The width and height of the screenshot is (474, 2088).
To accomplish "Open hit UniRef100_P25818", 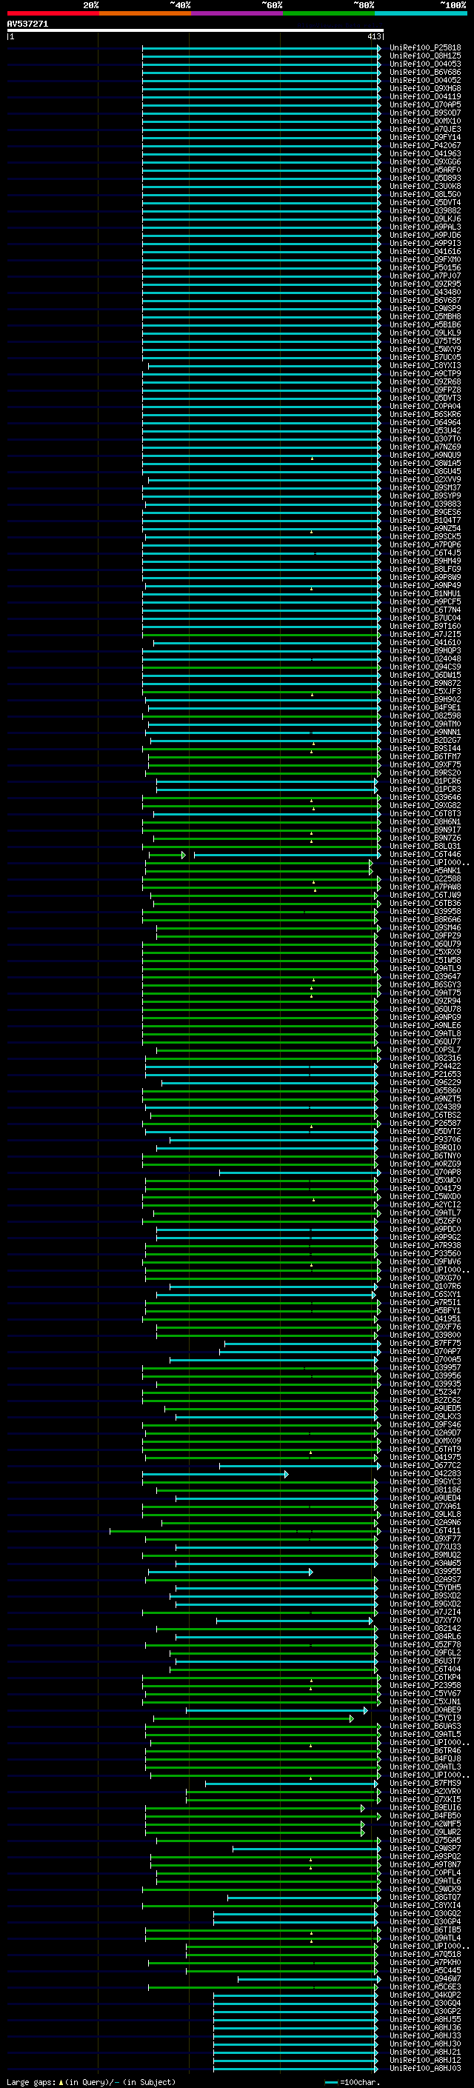I will 425,48.
